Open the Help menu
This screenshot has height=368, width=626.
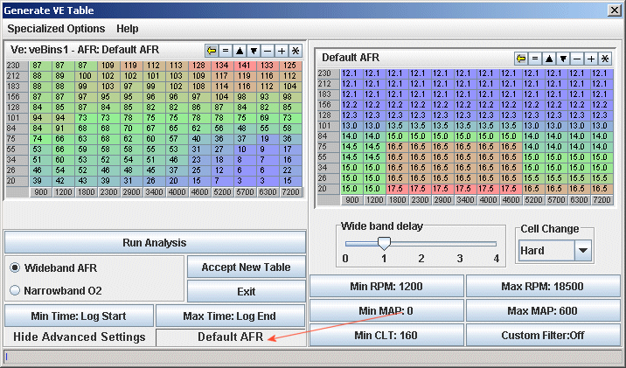(128, 28)
